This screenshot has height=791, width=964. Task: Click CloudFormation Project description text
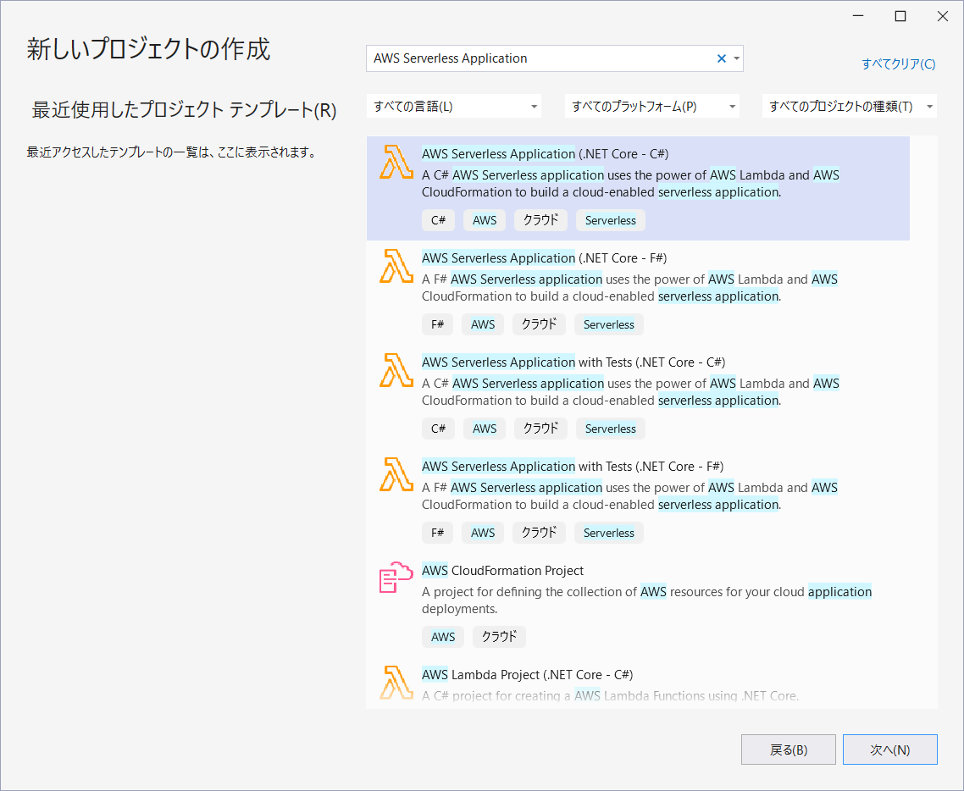[x=647, y=600]
